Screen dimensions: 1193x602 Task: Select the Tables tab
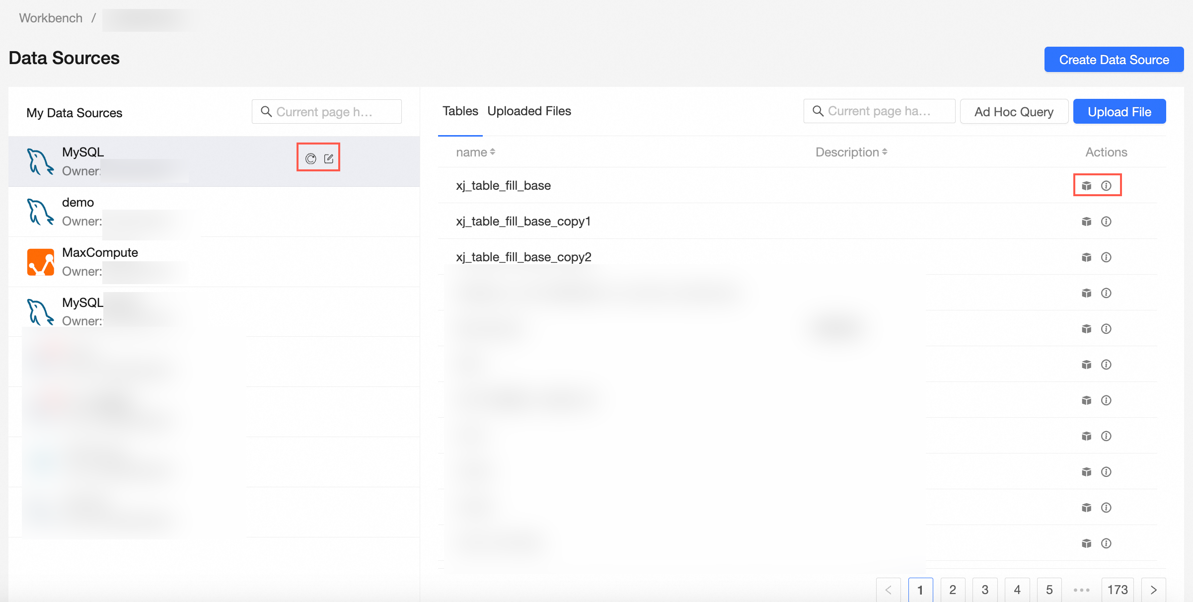460,111
